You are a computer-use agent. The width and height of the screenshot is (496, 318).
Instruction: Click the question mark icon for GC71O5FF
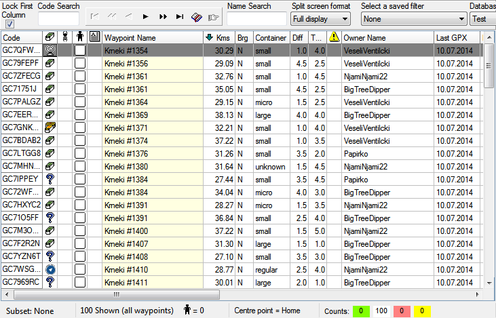50,218
